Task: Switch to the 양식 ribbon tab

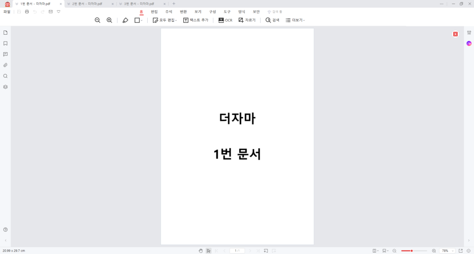Action: pos(242,12)
